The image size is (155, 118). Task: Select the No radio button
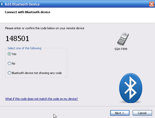[x=9, y=63]
